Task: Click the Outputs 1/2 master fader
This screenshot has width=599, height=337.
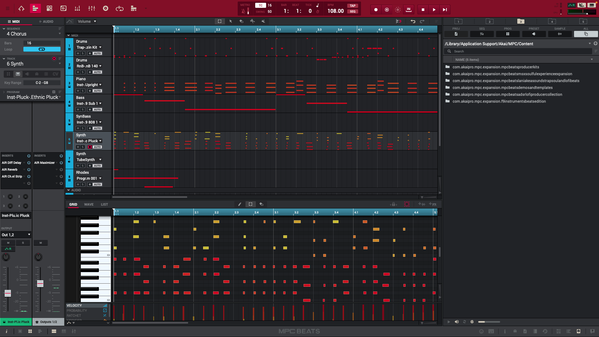Action: [40, 284]
